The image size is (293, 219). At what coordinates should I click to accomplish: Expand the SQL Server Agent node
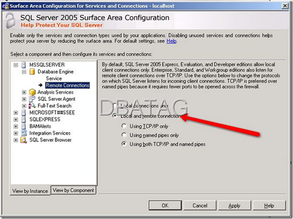tap(24, 99)
